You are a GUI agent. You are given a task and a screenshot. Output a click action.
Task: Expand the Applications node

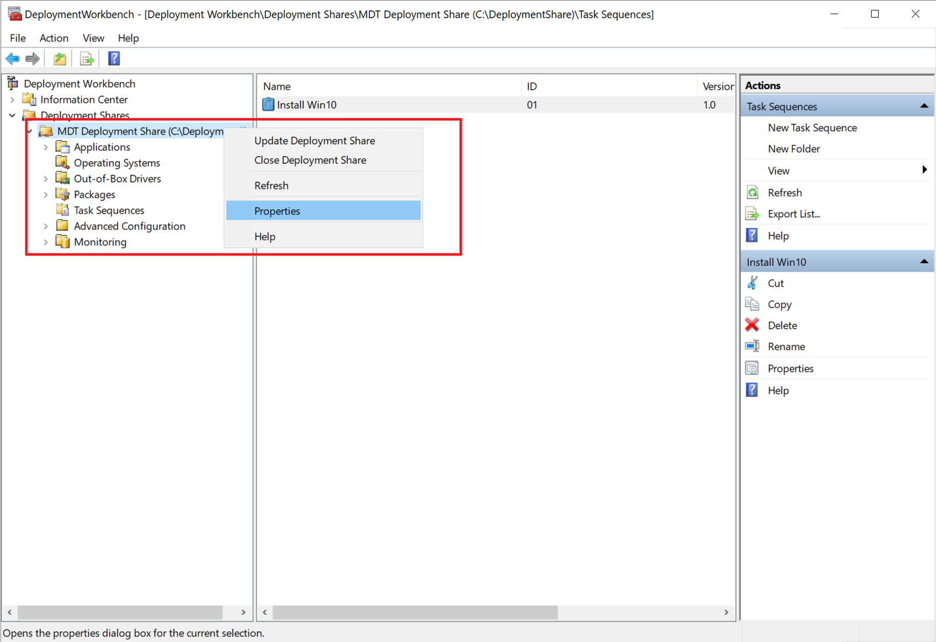pyautogui.click(x=45, y=148)
